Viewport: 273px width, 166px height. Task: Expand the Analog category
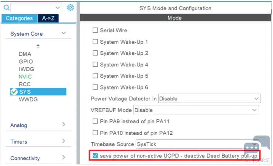tap(63, 125)
